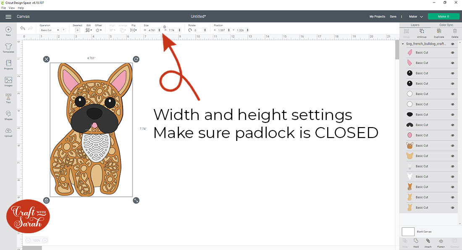Hide the Svg_french_bulldog_craft group layer

point(453,44)
